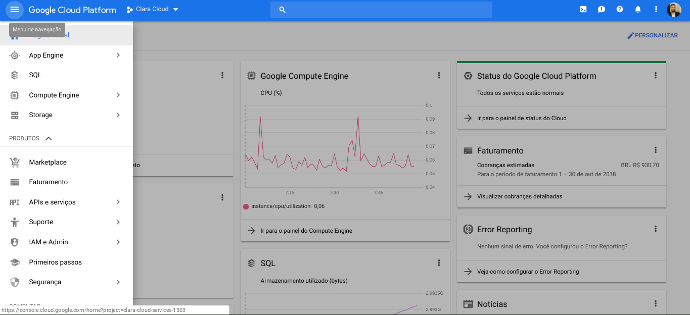Expand the Segurança submenu arrow
The image size is (690, 315).
pos(118,282)
